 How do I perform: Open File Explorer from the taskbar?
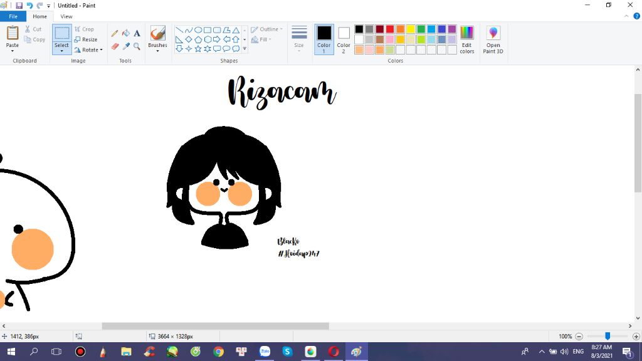126,352
